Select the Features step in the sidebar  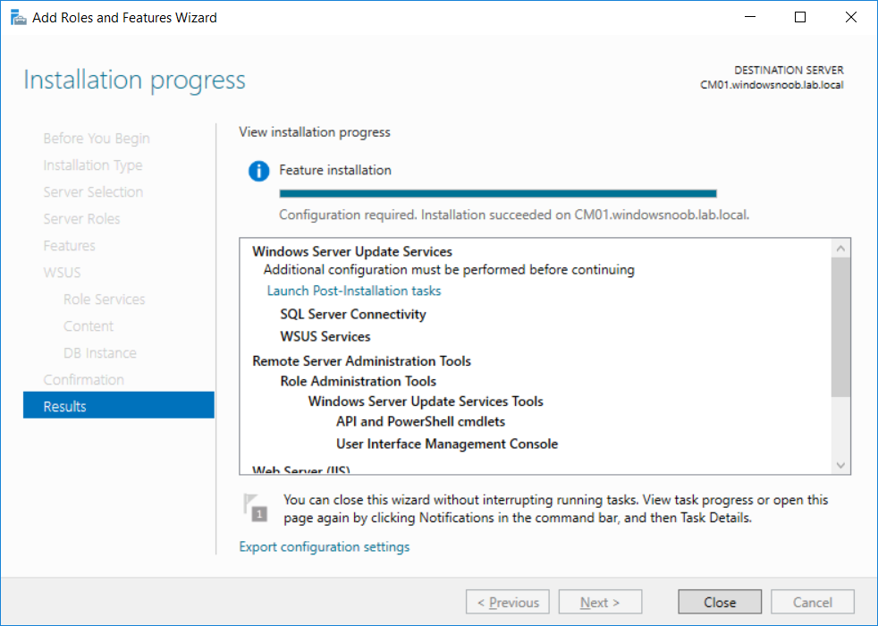pyautogui.click(x=70, y=245)
